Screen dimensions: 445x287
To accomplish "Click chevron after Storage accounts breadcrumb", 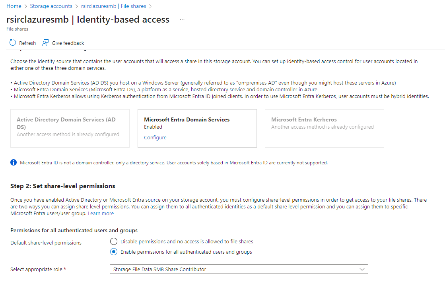I will pos(77,6).
